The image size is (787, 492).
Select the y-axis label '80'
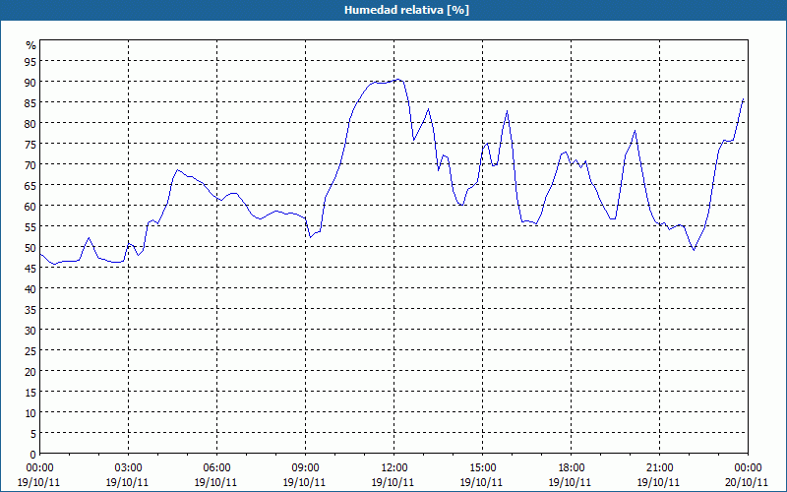point(31,124)
